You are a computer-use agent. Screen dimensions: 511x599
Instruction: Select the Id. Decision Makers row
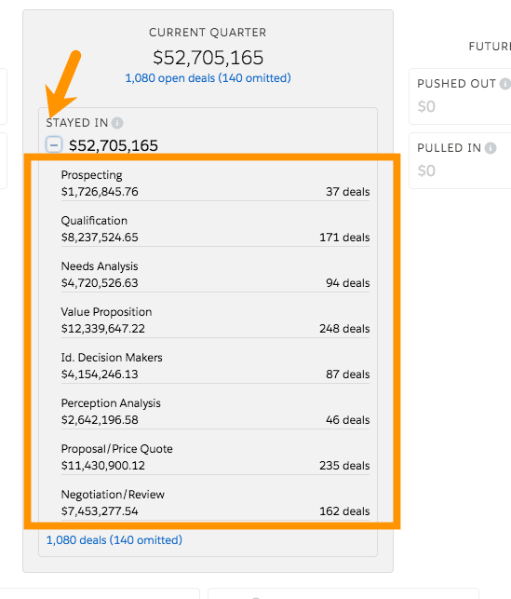215,366
